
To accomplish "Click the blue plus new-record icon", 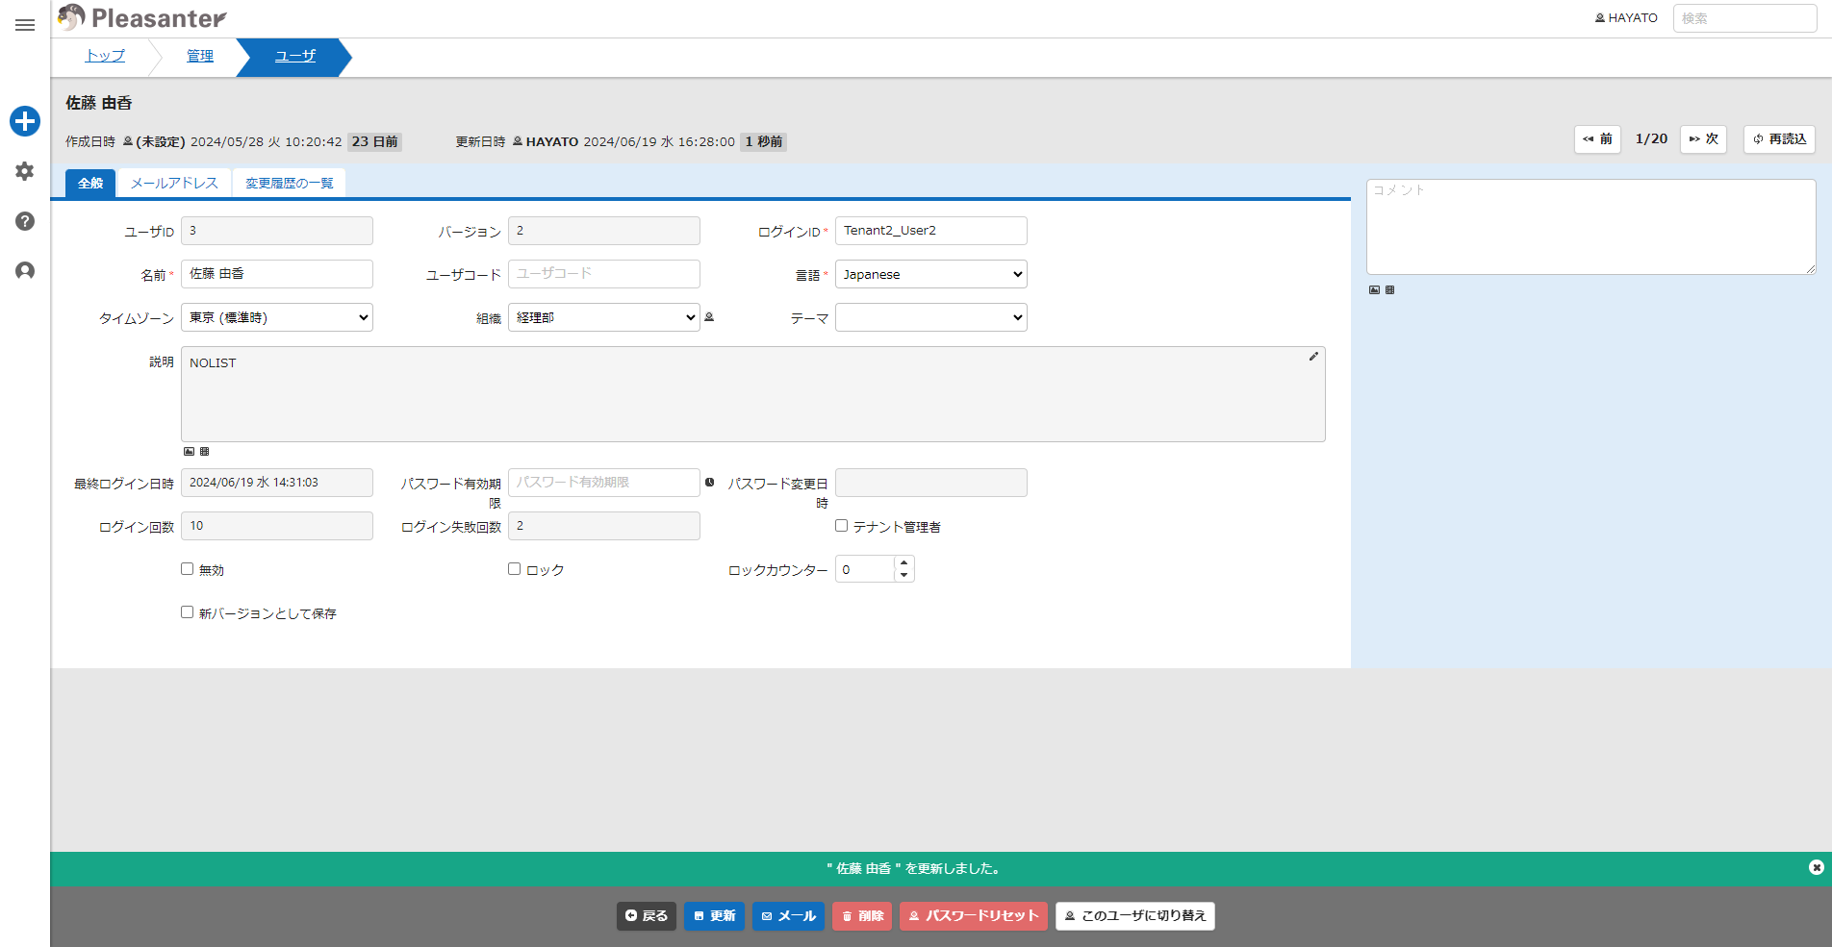I will click(x=25, y=121).
